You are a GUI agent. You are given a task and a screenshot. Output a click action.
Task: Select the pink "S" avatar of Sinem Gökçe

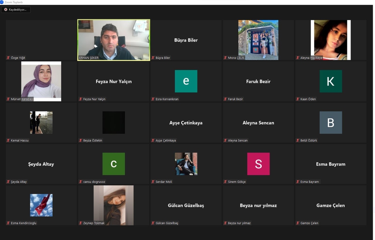(x=258, y=164)
